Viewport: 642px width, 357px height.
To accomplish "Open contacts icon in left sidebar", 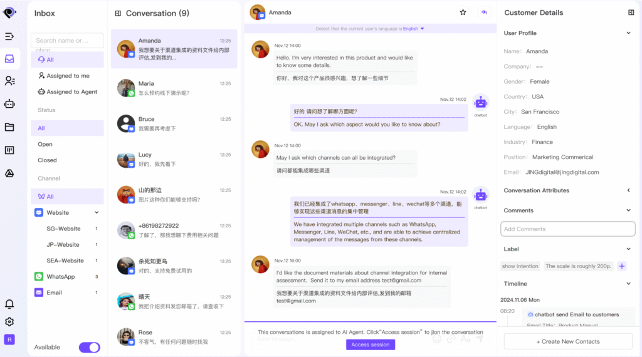I will coord(9,81).
